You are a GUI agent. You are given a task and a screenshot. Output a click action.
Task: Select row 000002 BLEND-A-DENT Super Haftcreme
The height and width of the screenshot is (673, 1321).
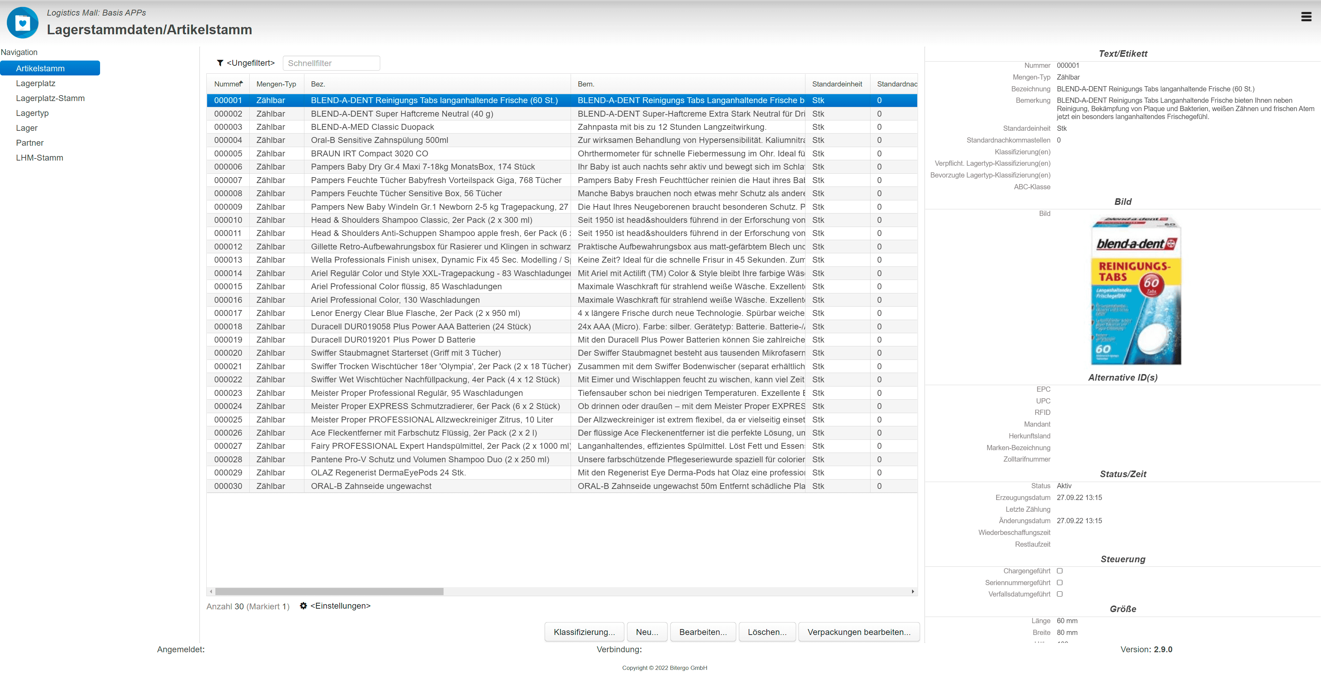pos(562,114)
